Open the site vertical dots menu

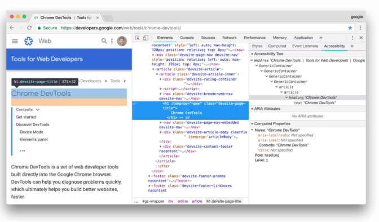112,41
